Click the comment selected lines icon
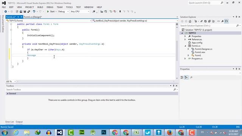This screenshot has height=136, width=242. pyautogui.click(x=111, y=12)
